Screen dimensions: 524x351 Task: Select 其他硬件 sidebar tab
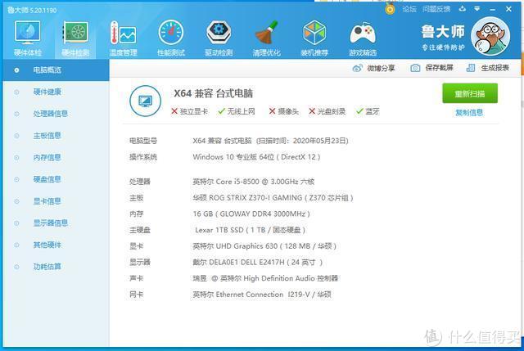(56, 245)
